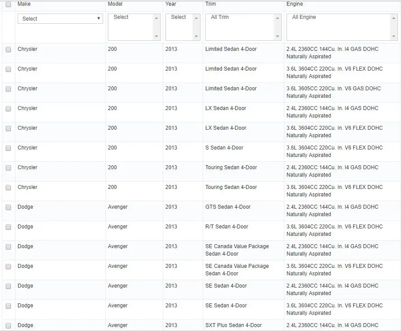Click Select option in Year list box

pos(179,17)
